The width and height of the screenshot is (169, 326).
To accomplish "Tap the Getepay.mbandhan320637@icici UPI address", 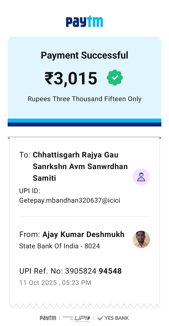I will (x=69, y=200).
